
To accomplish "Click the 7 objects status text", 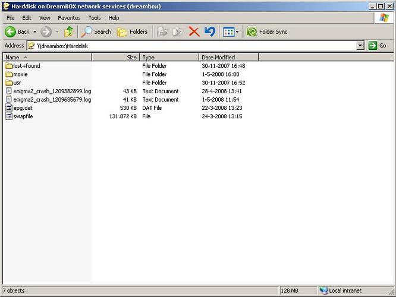I will pyautogui.click(x=14, y=290).
